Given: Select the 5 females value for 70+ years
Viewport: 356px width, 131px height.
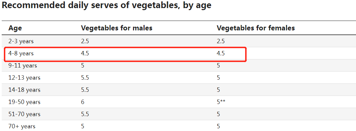Looking at the screenshot, I should click(x=219, y=126).
